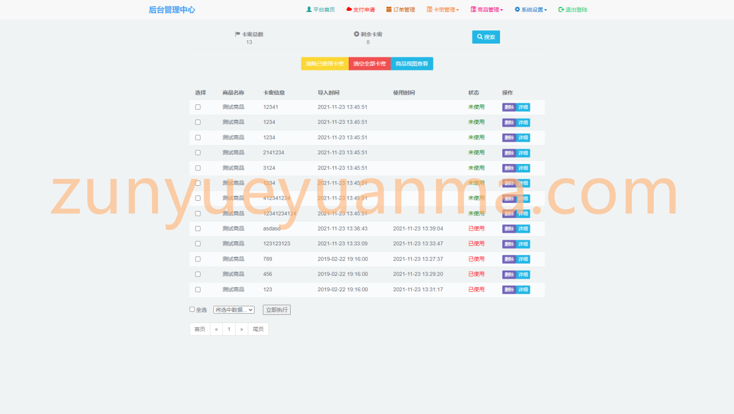Delete the card row 3124
This screenshot has width=734, height=414.
pyautogui.click(x=509, y=168)
